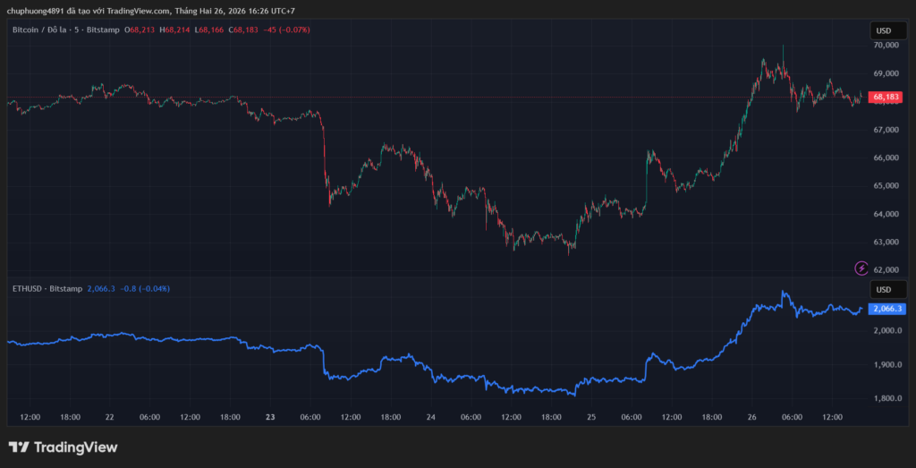Click the chuphuong4891 username in header
The image size is (916, 468).
pos(34,10)
